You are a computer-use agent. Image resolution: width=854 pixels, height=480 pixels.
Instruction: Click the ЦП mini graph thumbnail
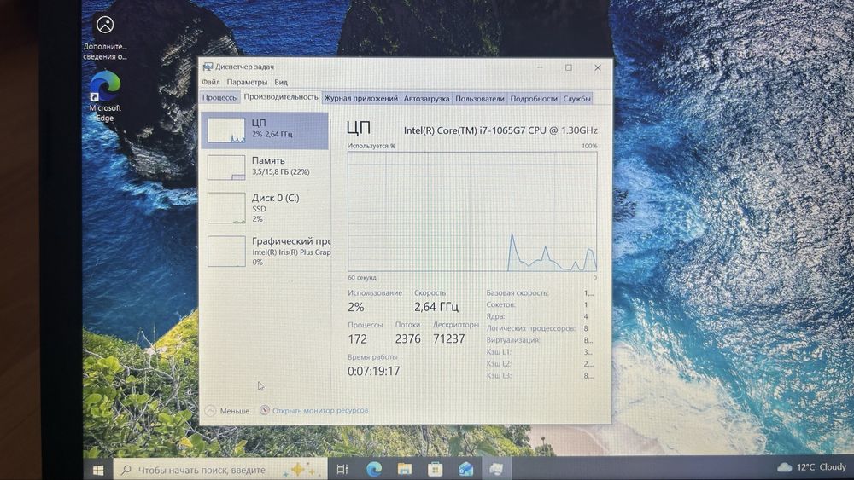pyautogui.click(x=226, y=130)
